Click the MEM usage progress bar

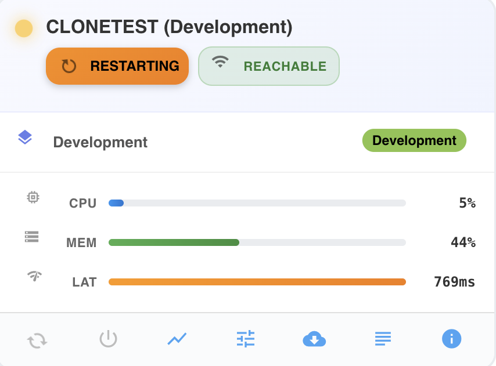coord(257,242)
